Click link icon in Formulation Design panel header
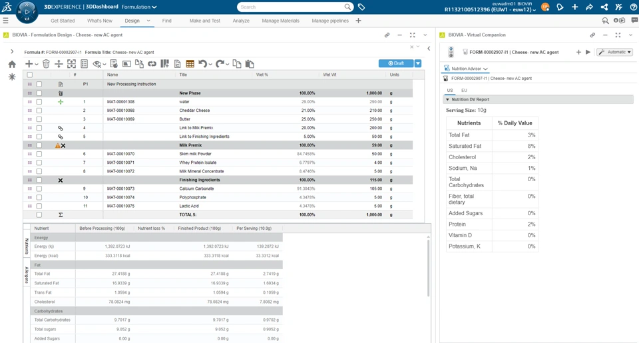This screenshot has height=343, width=639. point(387,35)
